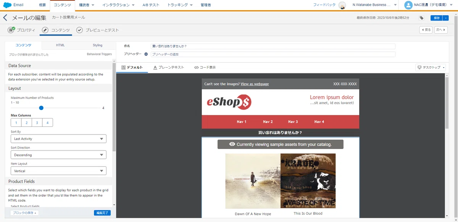Viewport: 458px width, 222px height.
Task: Open the A/B テスト menu item
Action: coord(151,5)
